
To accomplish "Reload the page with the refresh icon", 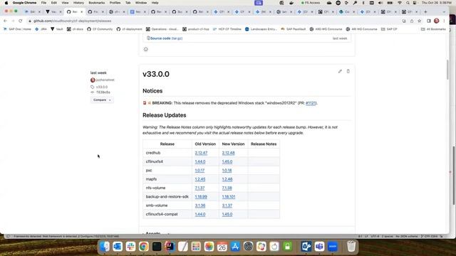I will coord(21,21).
